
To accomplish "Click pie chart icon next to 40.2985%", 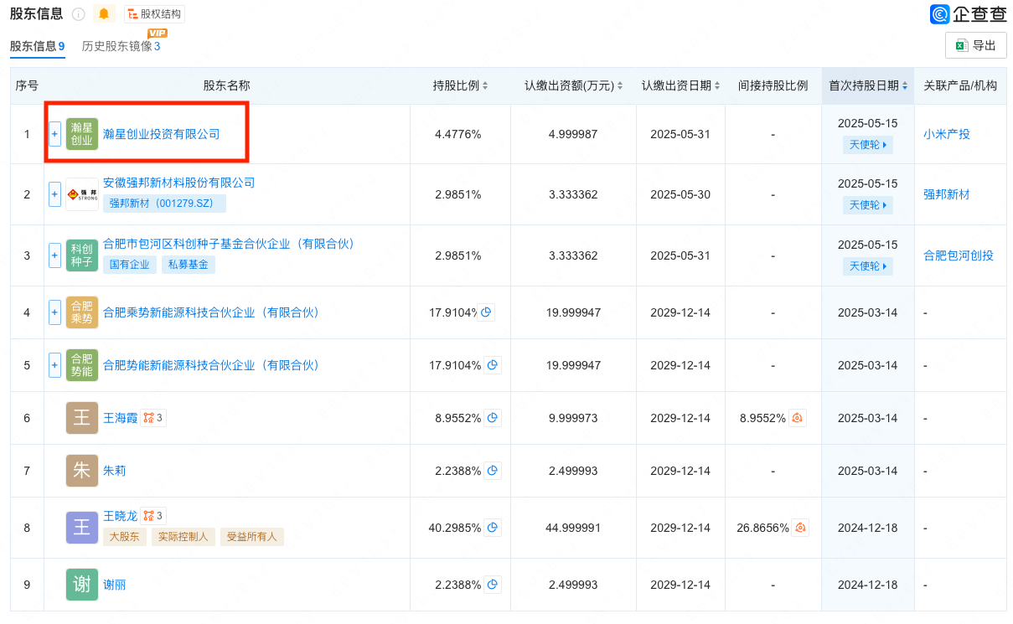I will point(493,528).
